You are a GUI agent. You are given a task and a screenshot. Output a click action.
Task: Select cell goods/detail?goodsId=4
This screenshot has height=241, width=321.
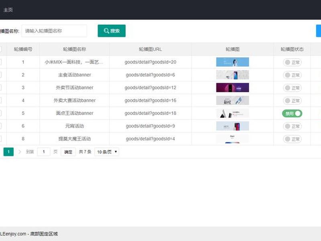click(150, 139)
